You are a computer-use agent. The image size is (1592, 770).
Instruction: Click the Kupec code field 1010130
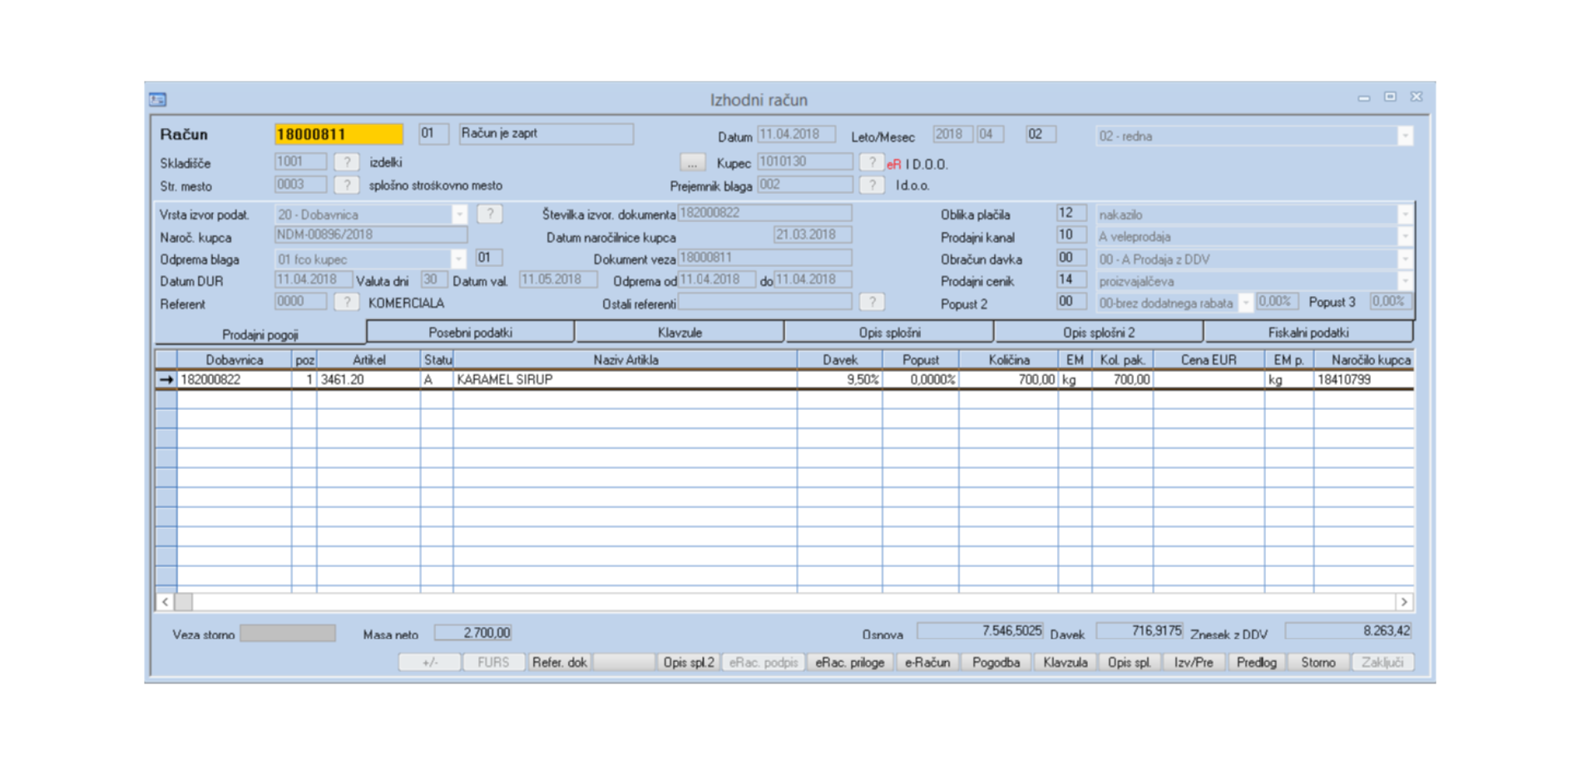tap(804, 161)
